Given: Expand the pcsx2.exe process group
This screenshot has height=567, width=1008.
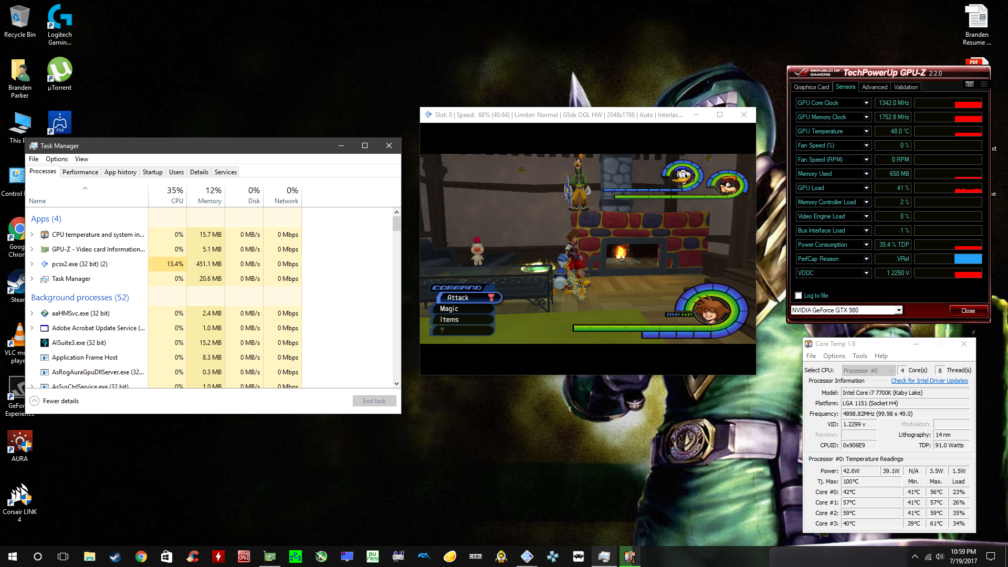Looking at the screenshot, I should (x=32, y=264).
